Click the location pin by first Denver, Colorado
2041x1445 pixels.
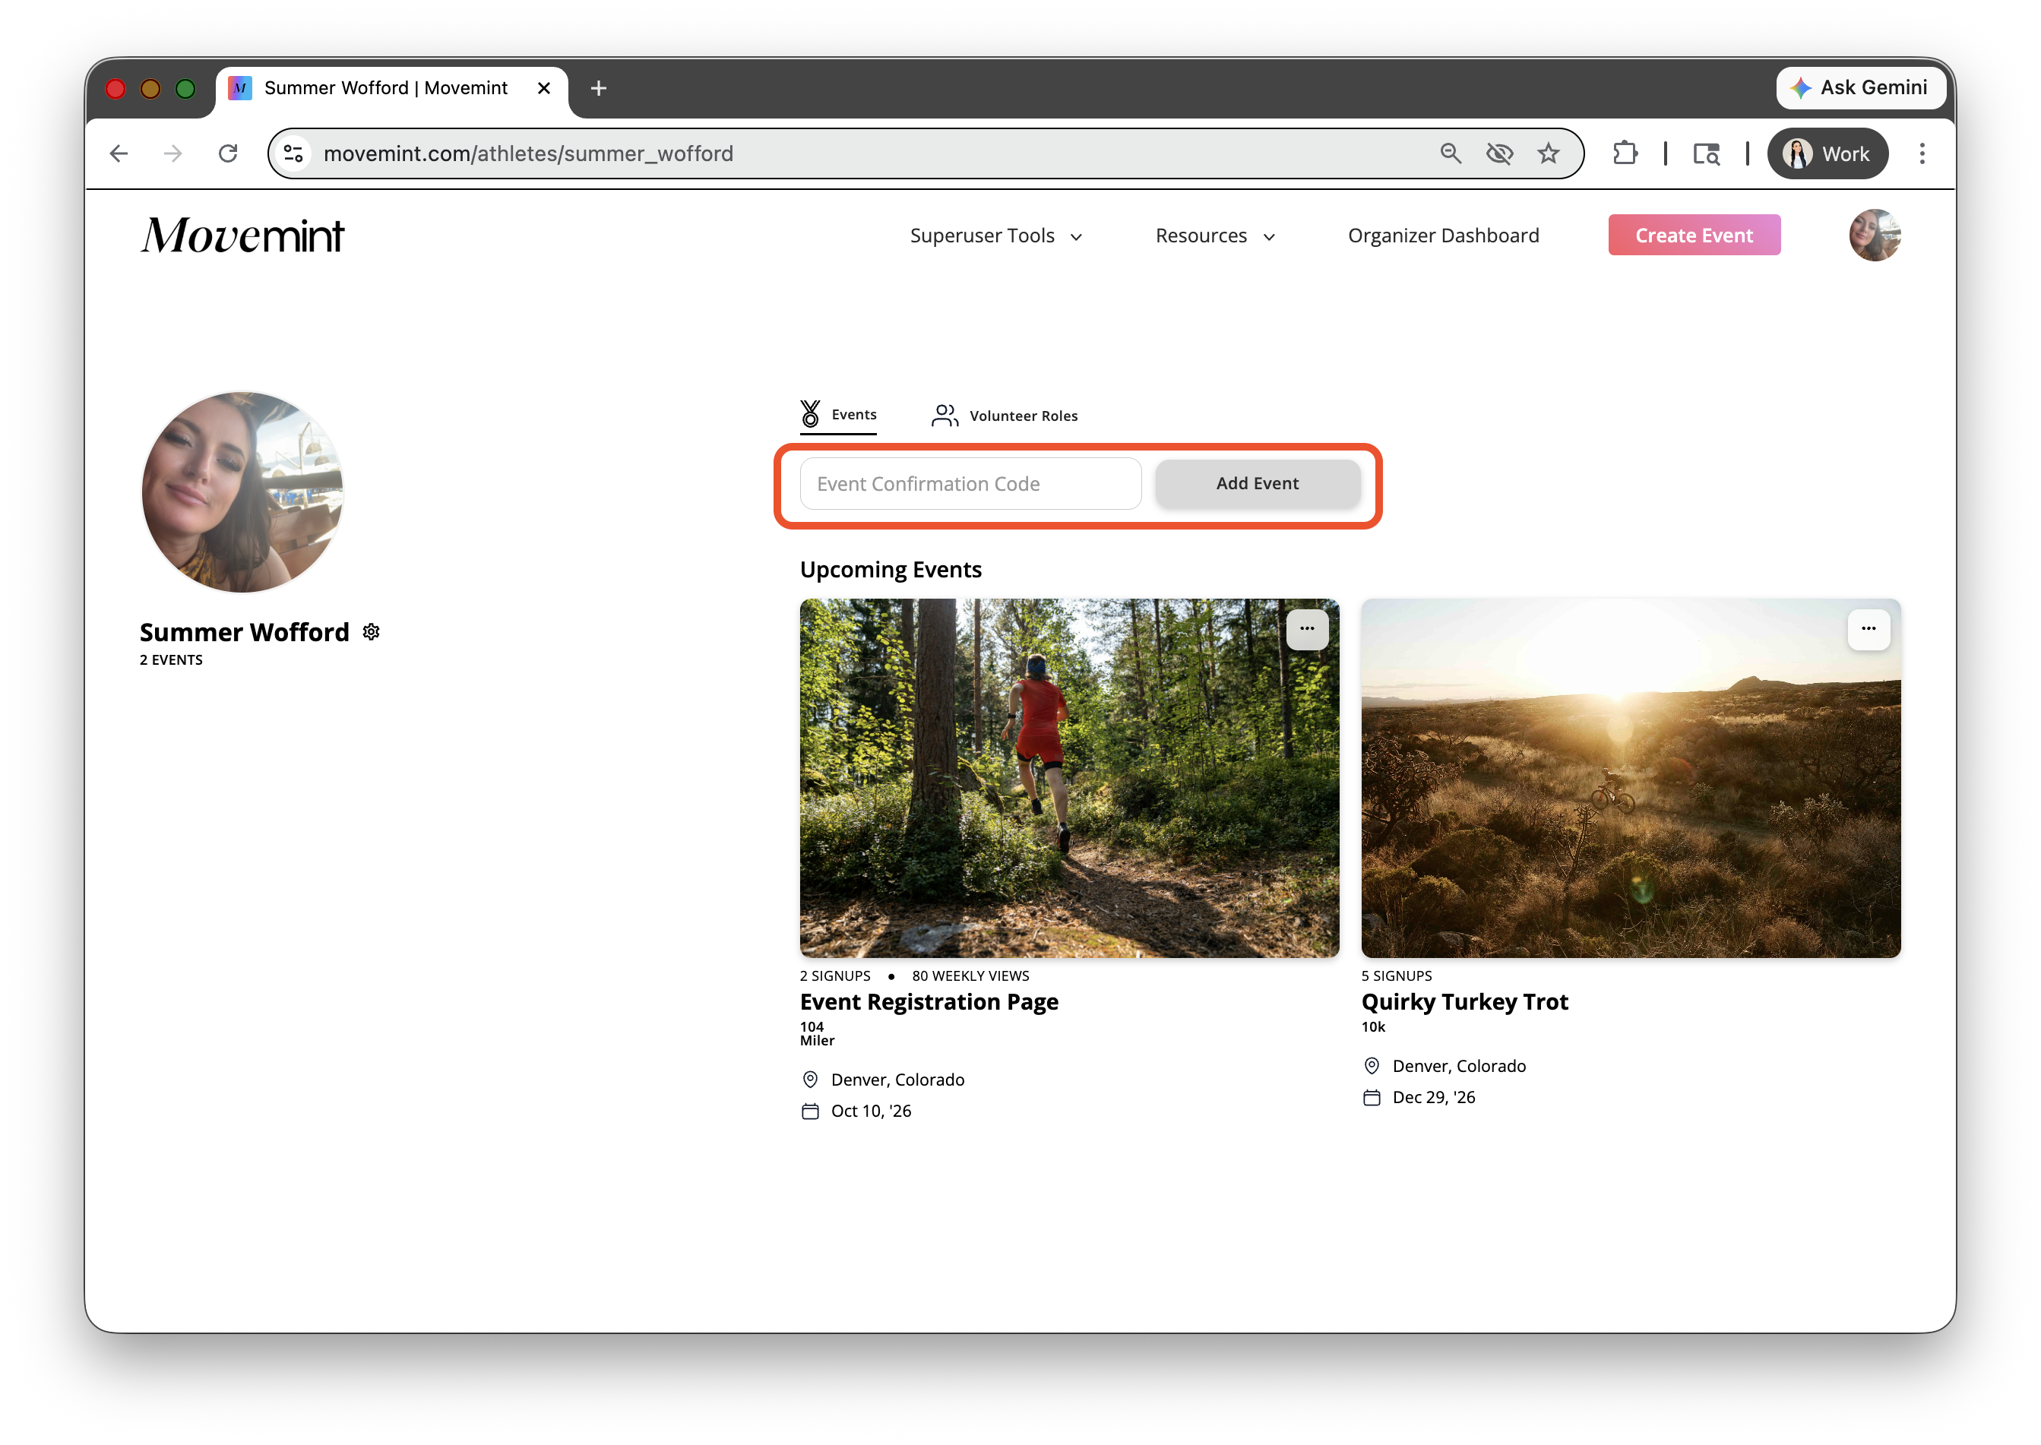(x=810, y=1080)
